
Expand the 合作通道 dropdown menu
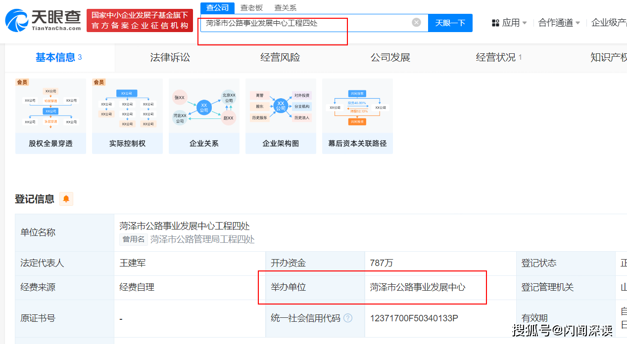pos(559,23)
